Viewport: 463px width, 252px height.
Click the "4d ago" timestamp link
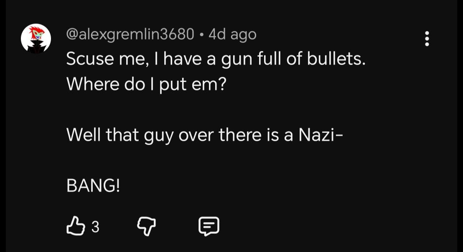click(x=232, y=34)
